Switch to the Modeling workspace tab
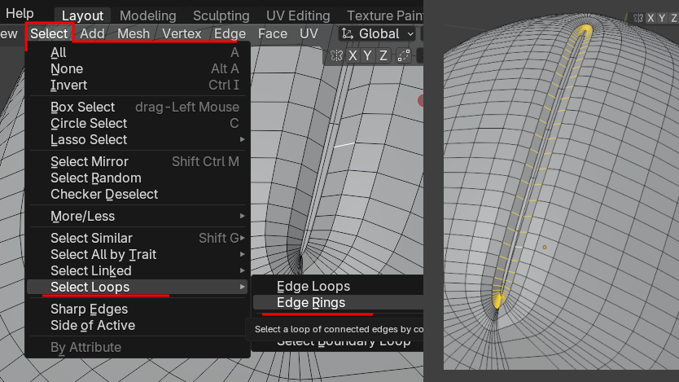This screenshot has height=382, width=679. [147, 15]
